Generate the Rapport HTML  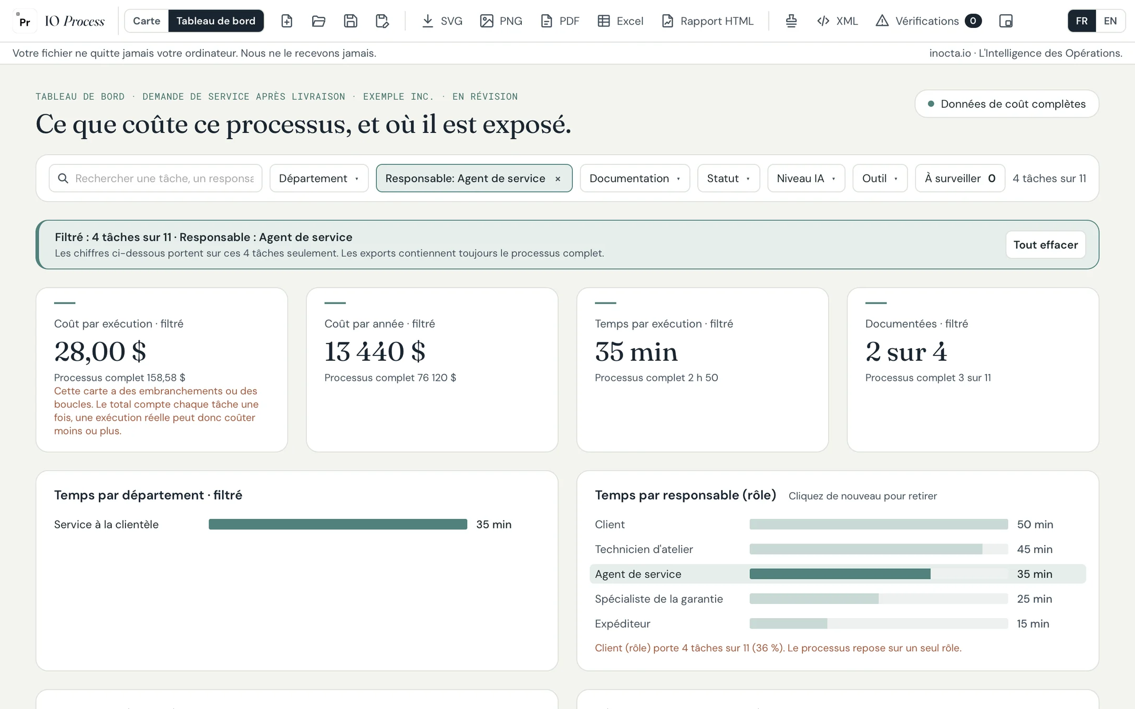pyautogui.click(x=708, y=21)
